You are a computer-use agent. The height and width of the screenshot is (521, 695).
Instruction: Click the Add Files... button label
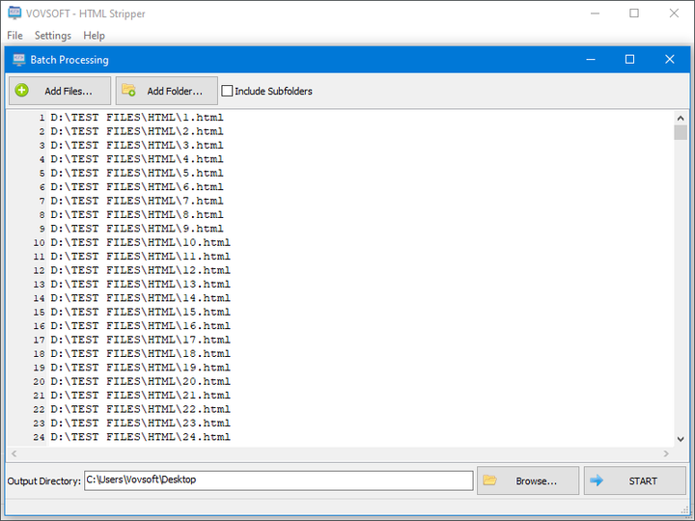tap(69, 91)
